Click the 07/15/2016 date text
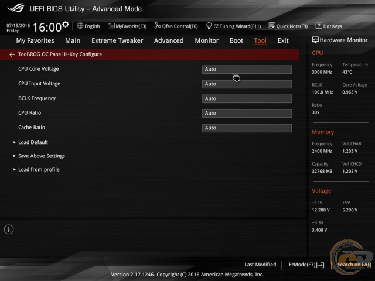This screenshot has height=281, width=375. (18, 25)
